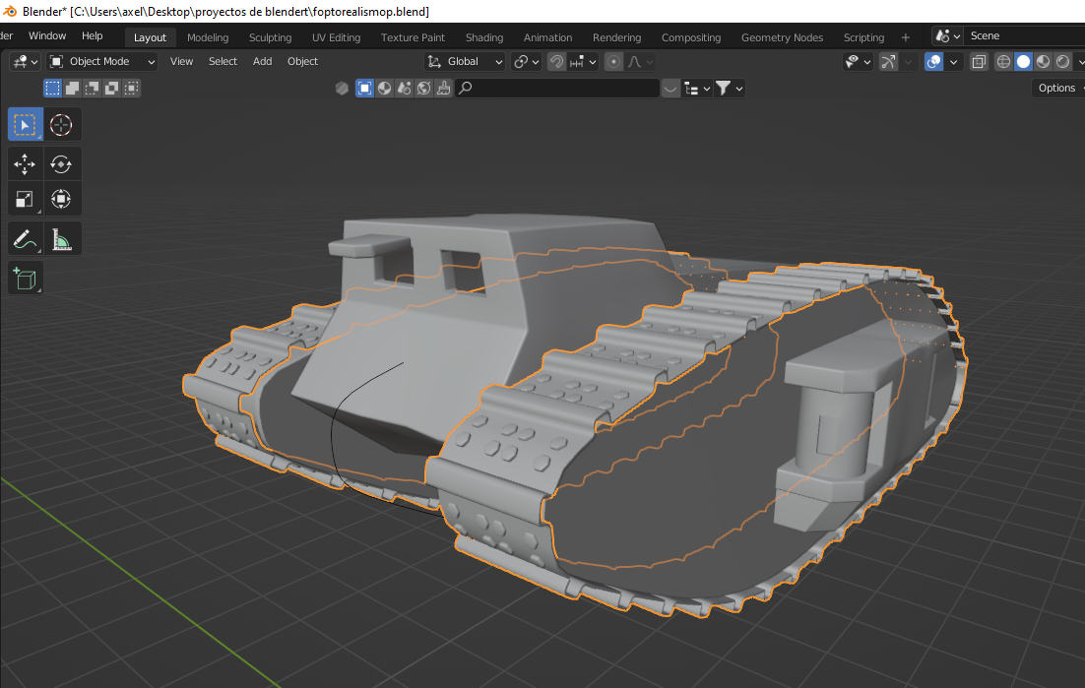This screenshot has height=688, width=1085.
Task: Select the Scale tool
Action: (25, 199)
